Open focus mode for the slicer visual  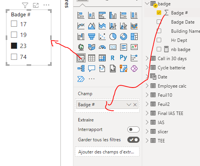click(36, 5)
